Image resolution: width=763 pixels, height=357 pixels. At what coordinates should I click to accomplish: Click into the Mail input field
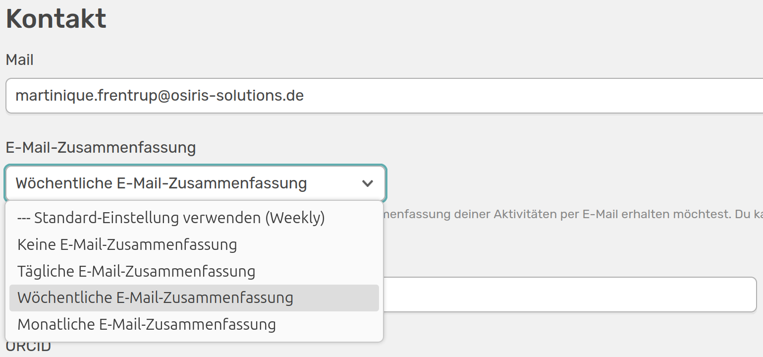coord(495,95)
